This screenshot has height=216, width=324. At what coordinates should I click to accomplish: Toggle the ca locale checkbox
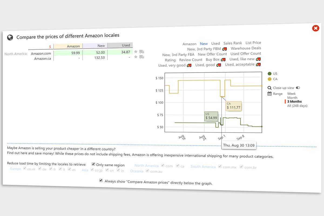pos(177,166)
